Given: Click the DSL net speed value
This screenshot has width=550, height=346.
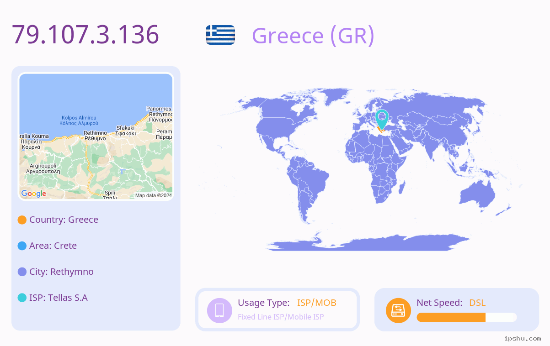Looking at the screenshot, I should pyautogui.click(x=477, y=303).
